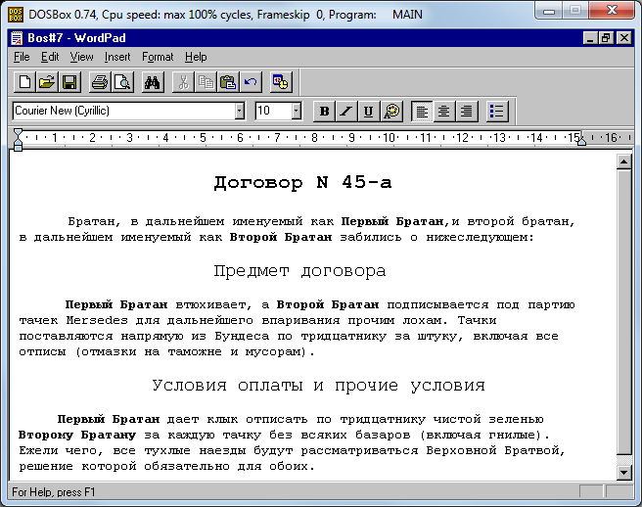
Task: Open the Format menu
Action: (x=158, y=57)
